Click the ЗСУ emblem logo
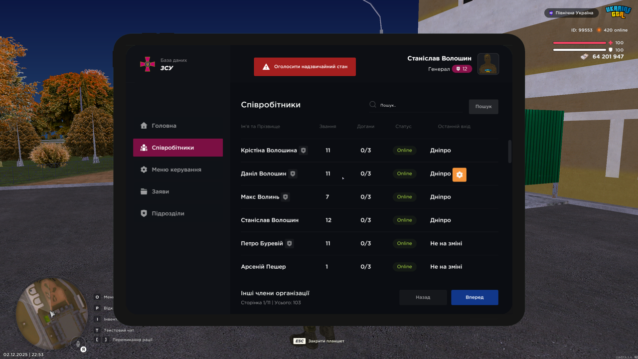Viewport: 638px width, 359px height. tap(147, 64)
